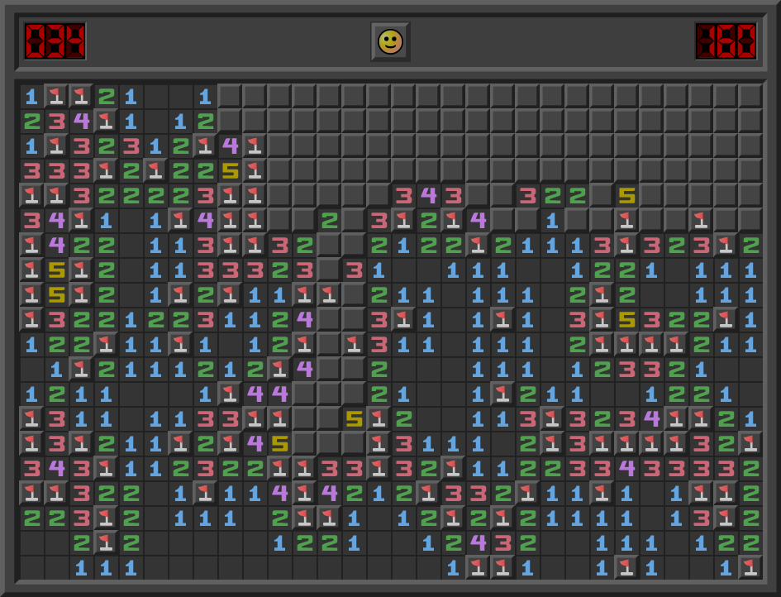This screenshot has height=597, width=781.
Task: Click the unrevealed tile in the top-right corner
Action: tap(750, 96)
